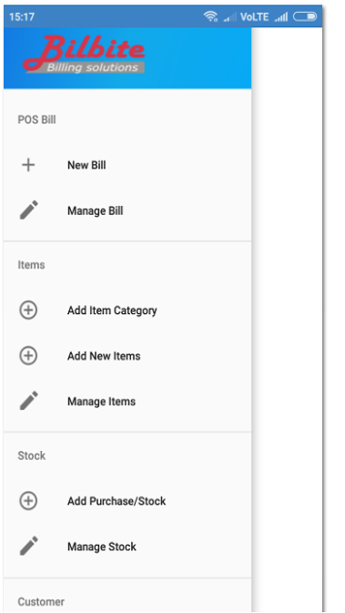Choose Add New Items from the drawer
Viewport: 345px width, 613px height.
pyautogui.click(x=127, y=356)
